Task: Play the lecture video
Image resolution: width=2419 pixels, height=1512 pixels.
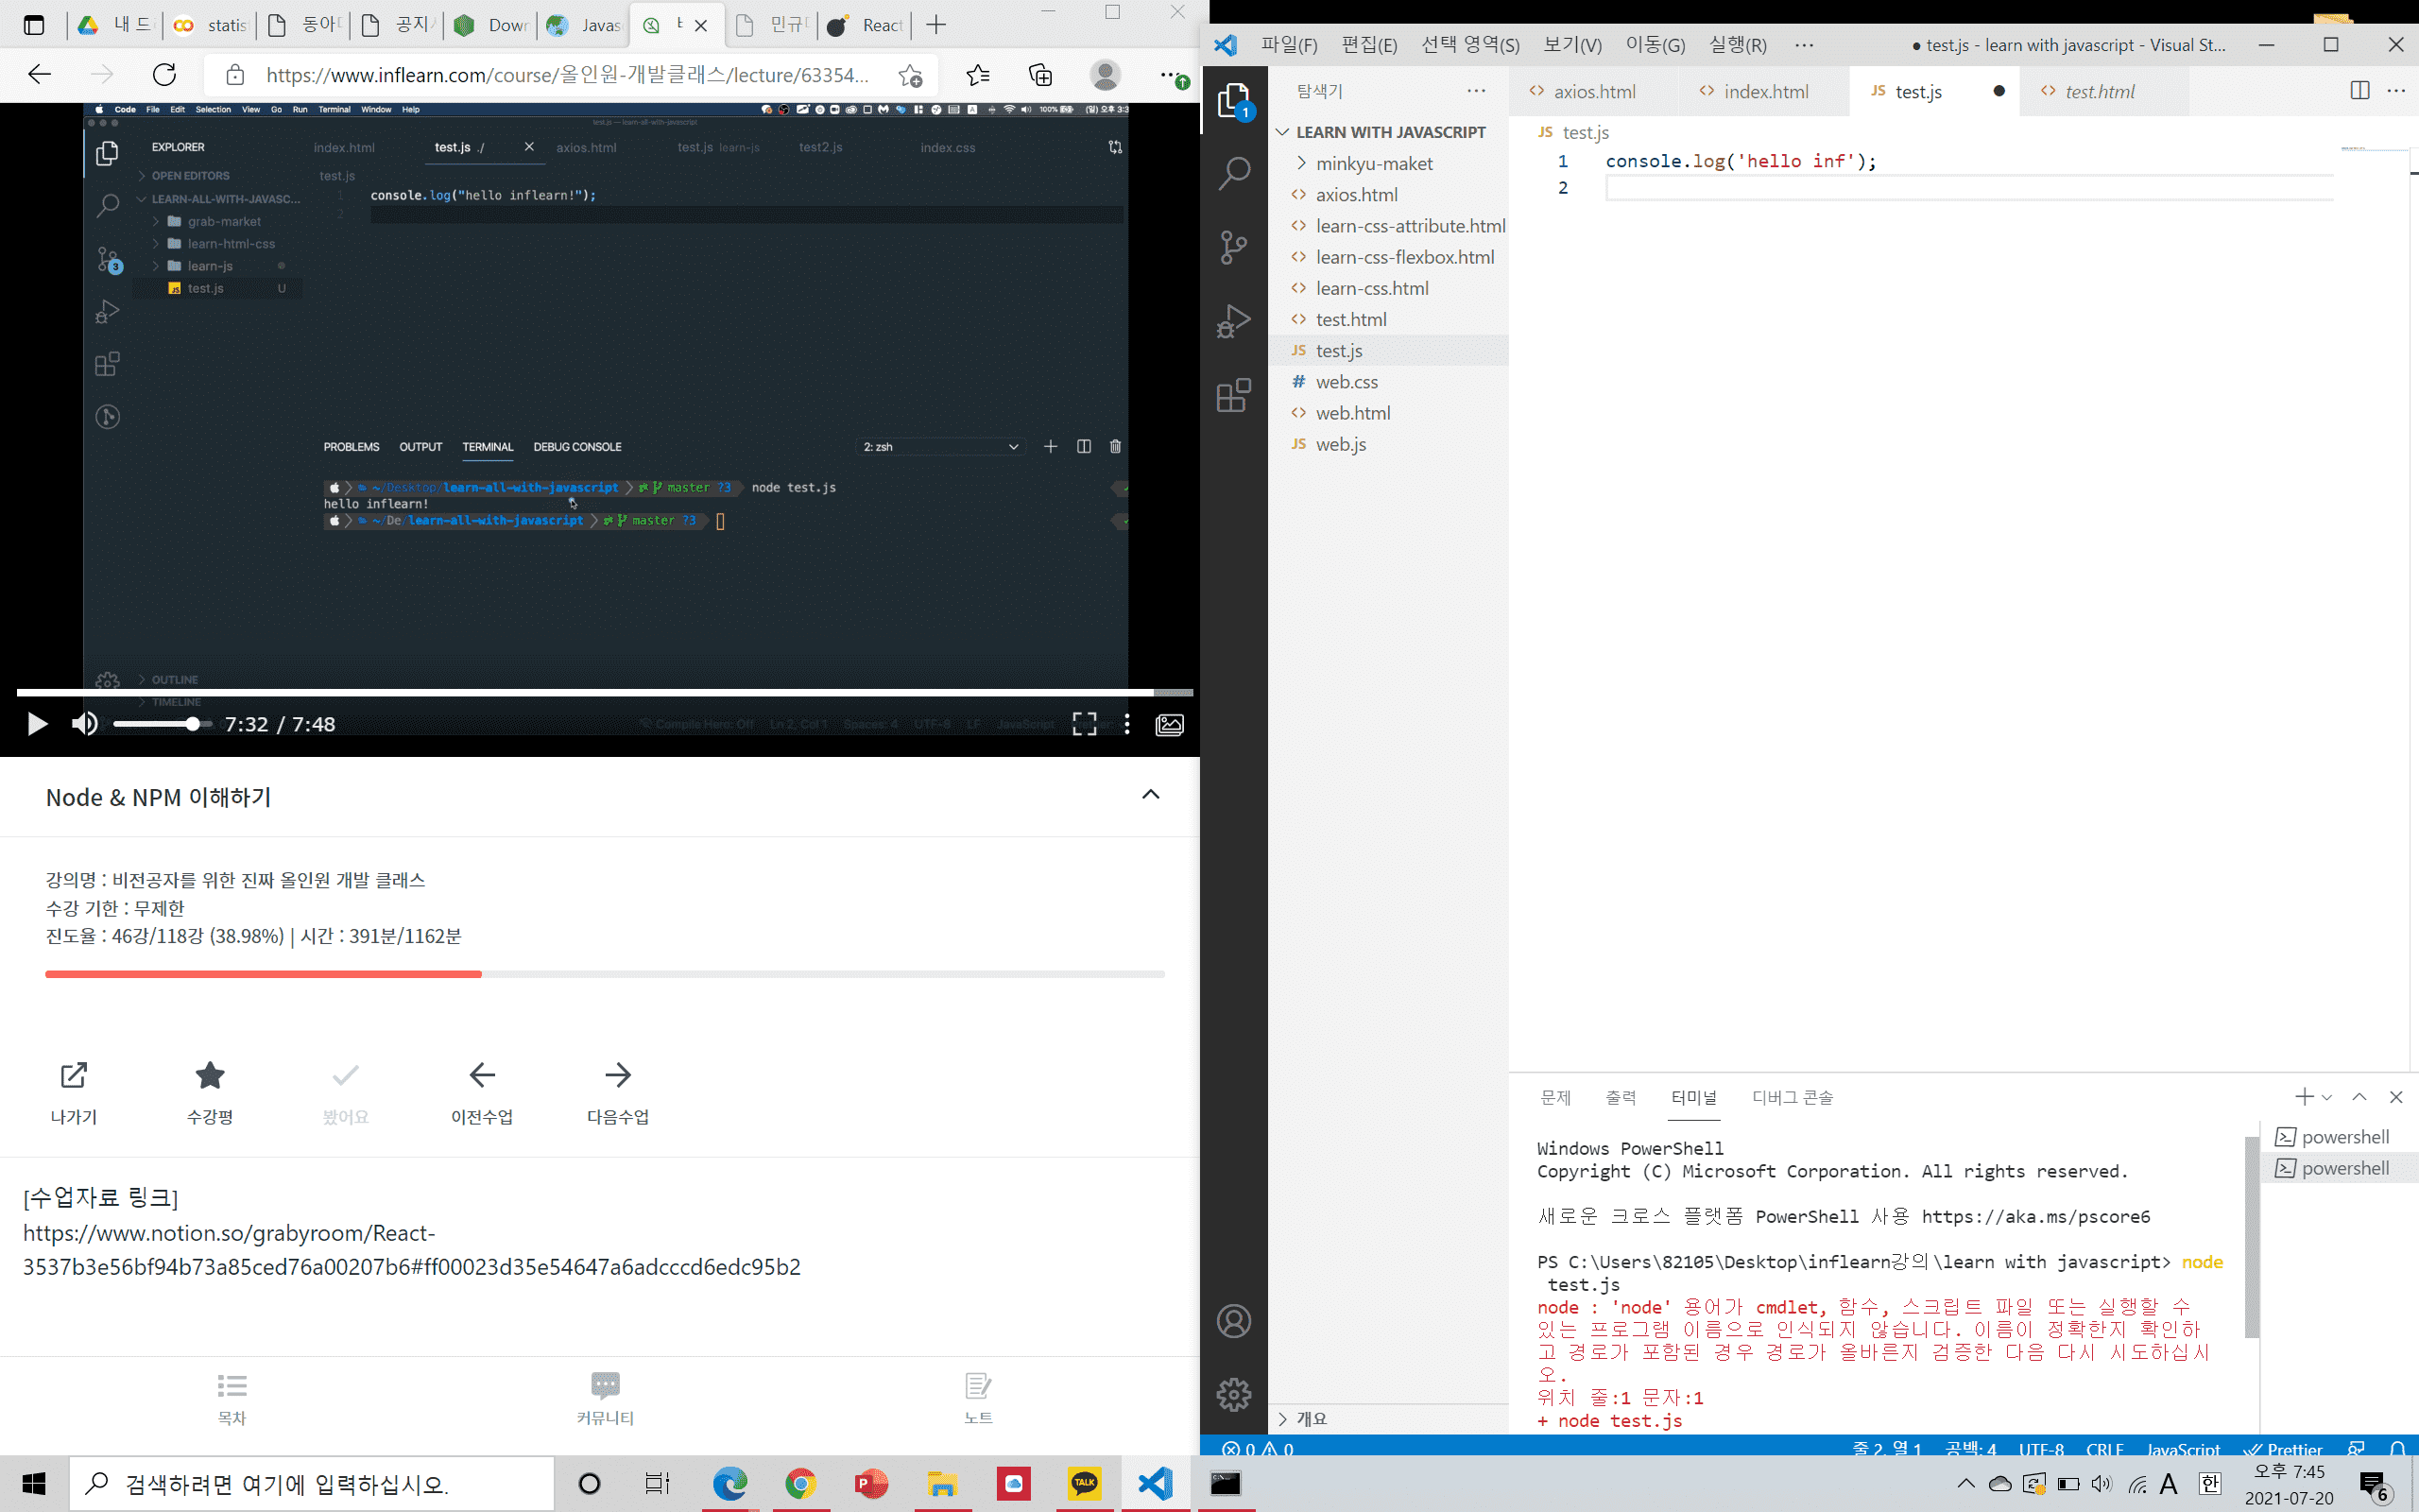Action: pyautogui.click(x=37, y=724)
